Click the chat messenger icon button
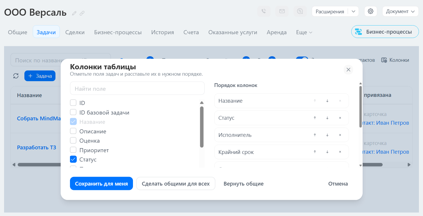Screen dimensions: 423x216 click(x=300, y=11)
